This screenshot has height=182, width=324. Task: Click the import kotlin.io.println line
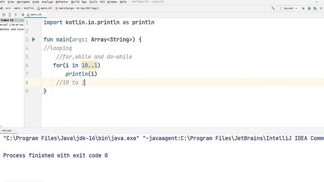pyautogui.click(x=99, y=22)
